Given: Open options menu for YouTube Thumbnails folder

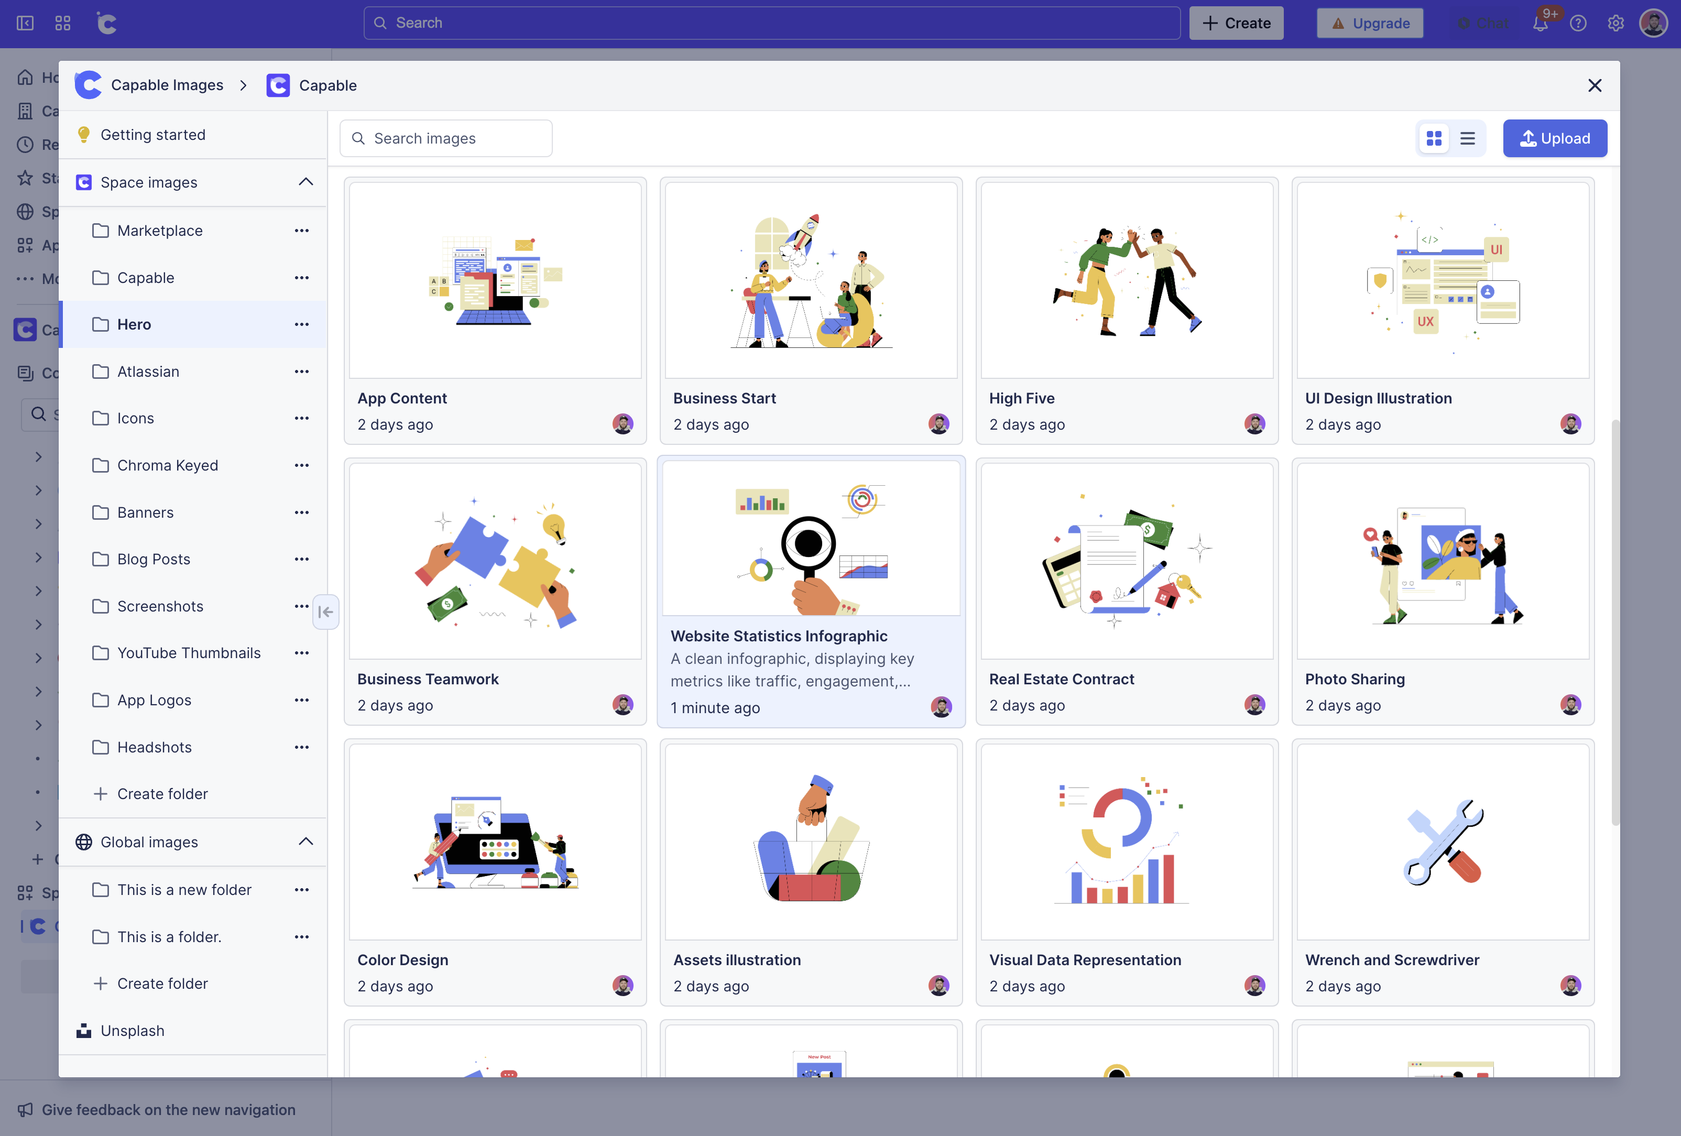Looking at the screenshot, I should [x=302, y=653].
